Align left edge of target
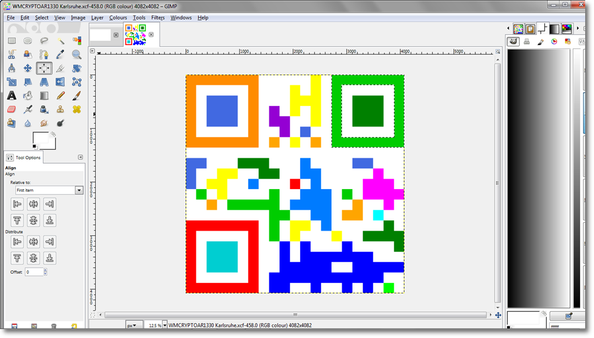Viewport: 594px width, 338px height. (x=17, y=204)
